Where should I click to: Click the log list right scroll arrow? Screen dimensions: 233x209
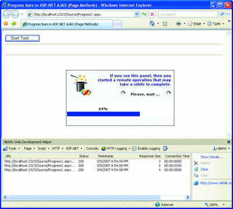[188, 197]
